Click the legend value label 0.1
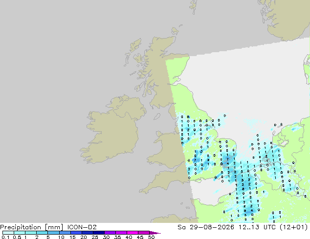310x239 pixels. (5, 237)
